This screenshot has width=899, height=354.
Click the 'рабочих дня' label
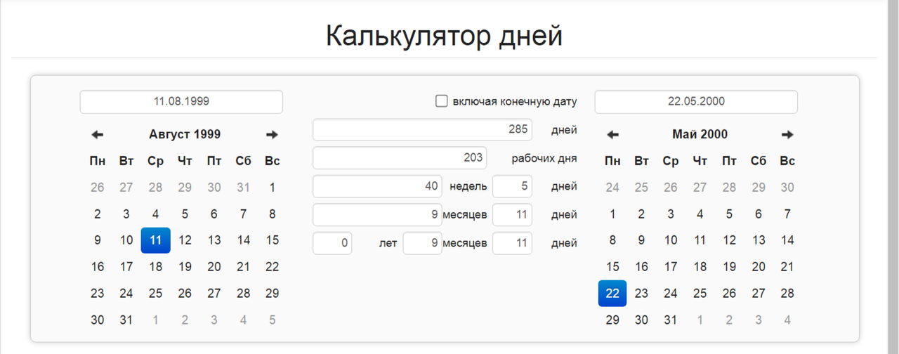[544, 158]
